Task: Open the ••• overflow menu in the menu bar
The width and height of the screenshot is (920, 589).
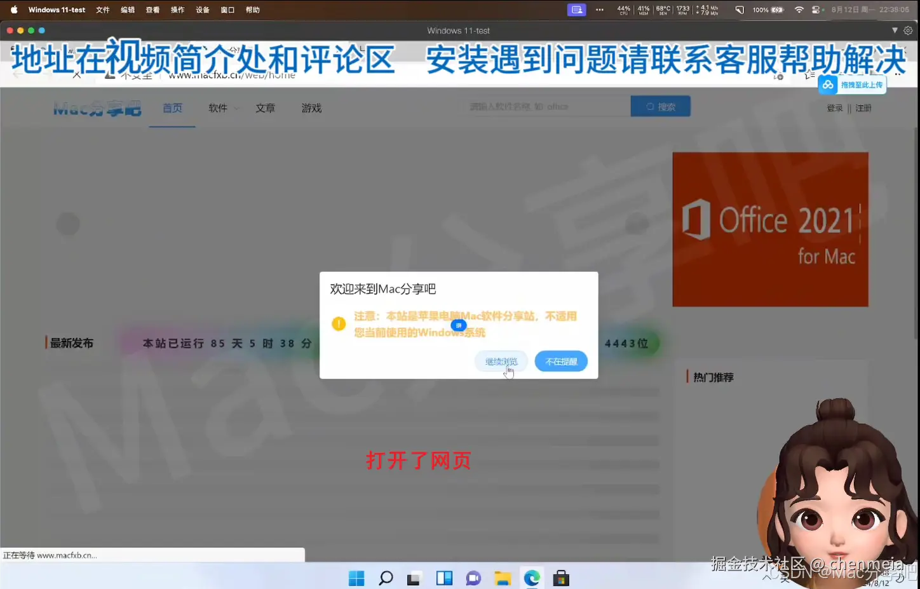Action: tap(600, 10)
